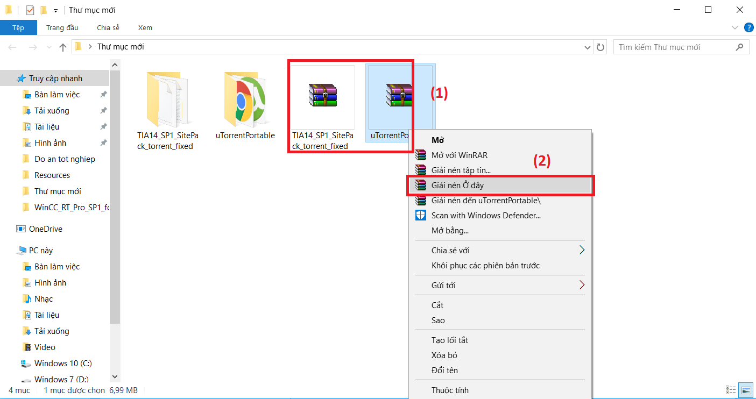Choose Giải nén Ở đây from context menu

tap(500, 186)
